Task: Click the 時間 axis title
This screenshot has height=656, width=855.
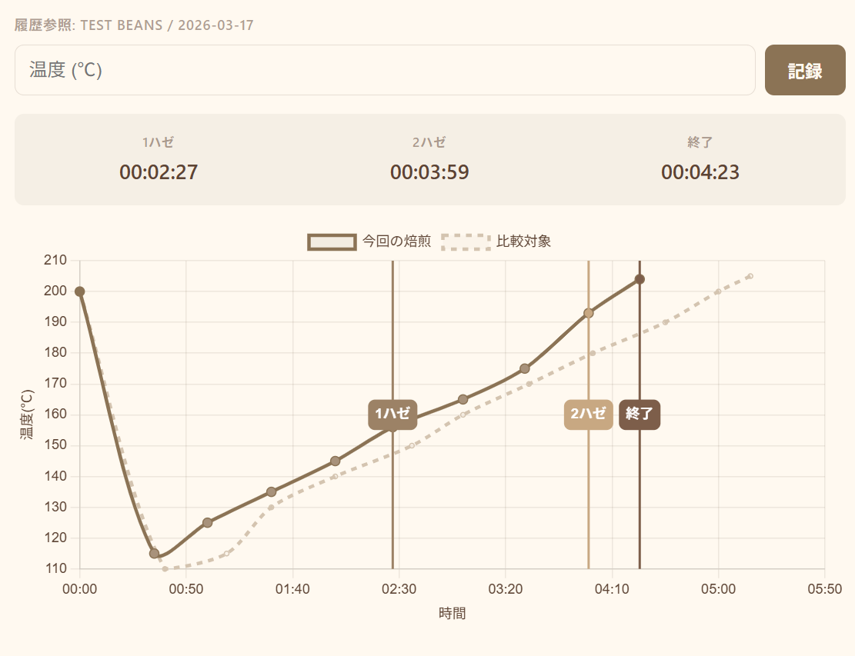Action: [452, 614]
